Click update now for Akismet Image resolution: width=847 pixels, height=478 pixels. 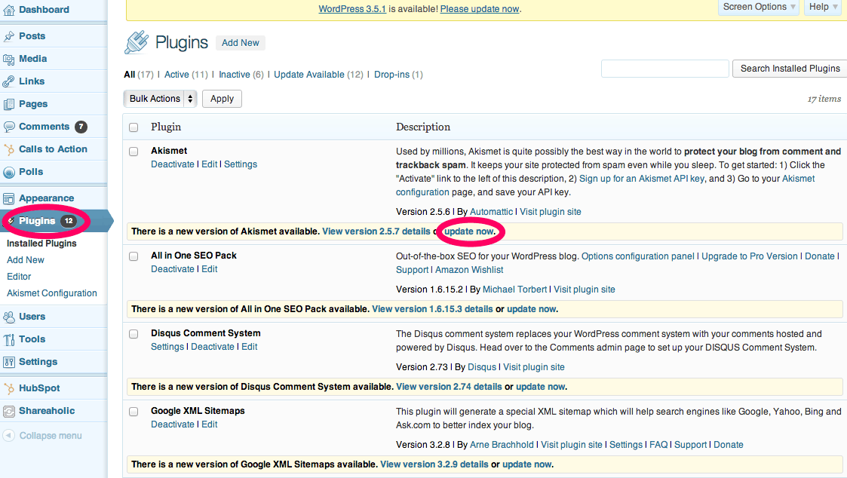point(469,231)
